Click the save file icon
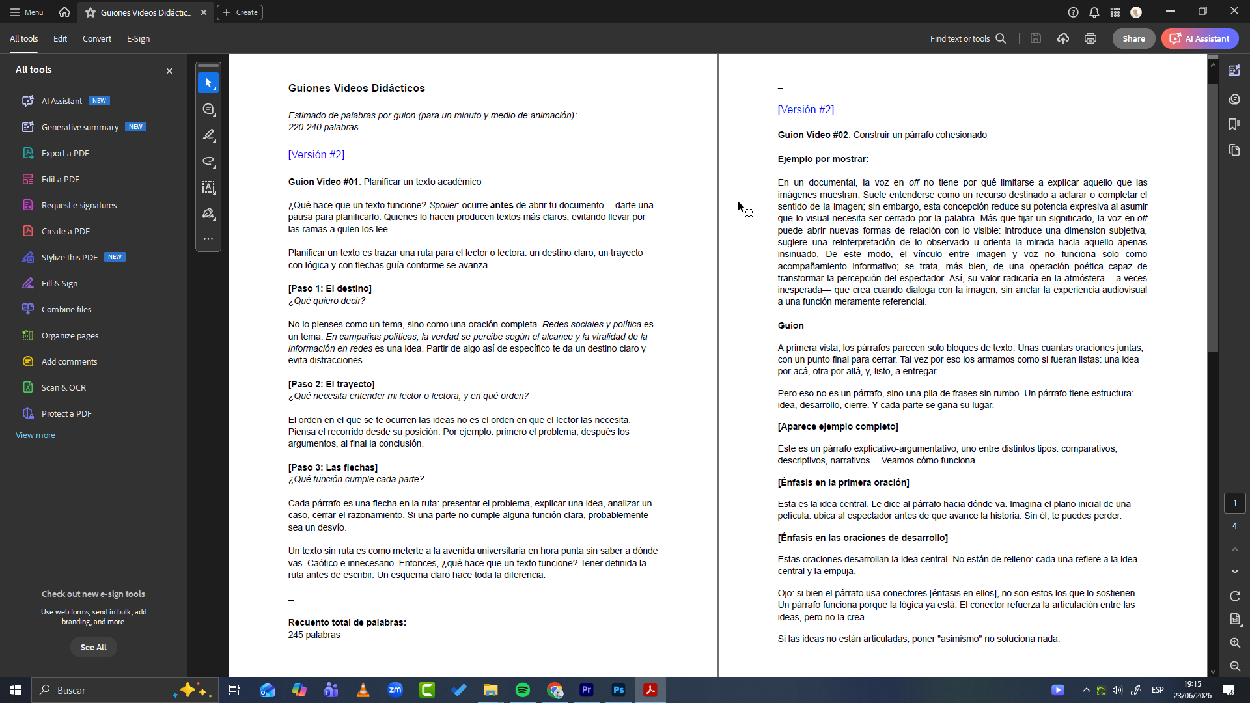Image resolution: width=1250 pixels, height=703 pixels. pos(1036,38)
